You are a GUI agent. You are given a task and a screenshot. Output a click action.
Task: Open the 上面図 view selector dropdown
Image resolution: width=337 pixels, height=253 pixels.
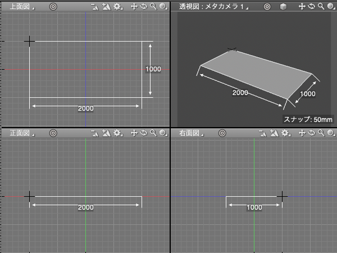coord(21,7)
